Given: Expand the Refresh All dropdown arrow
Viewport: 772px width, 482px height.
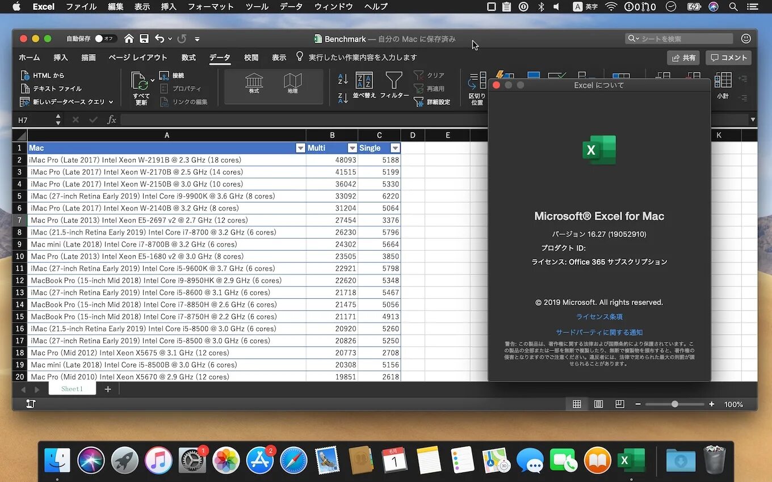Looking at the screenshot, I should (152, 80).
